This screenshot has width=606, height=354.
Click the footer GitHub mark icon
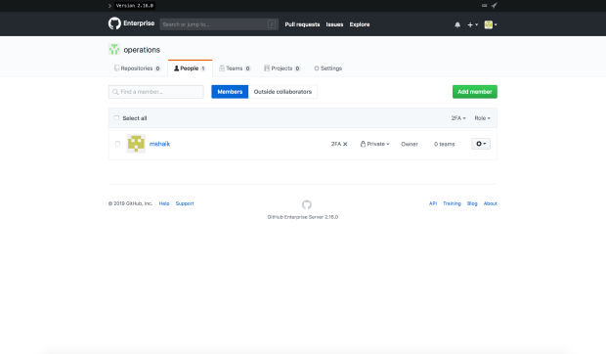(307, 204)
